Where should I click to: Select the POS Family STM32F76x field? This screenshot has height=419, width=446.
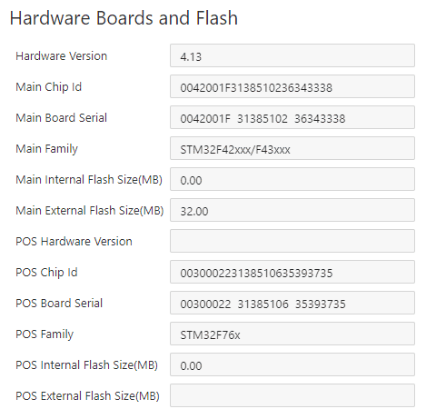(292, 334)
